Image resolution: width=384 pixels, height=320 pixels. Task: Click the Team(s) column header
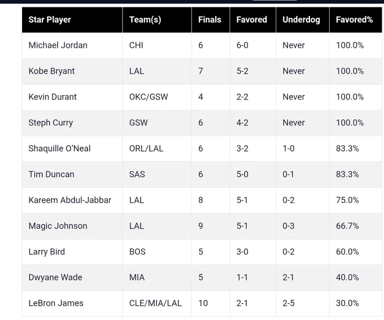click(157, 20)
